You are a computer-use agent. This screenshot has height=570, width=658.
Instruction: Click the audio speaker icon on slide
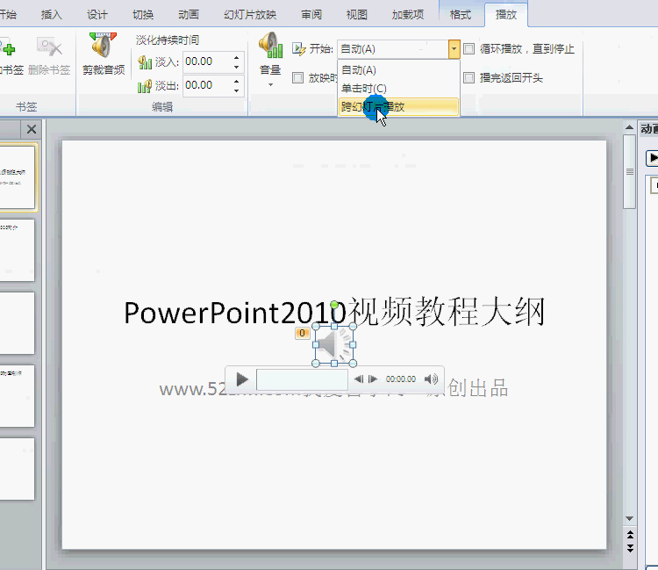click(334, 345)
